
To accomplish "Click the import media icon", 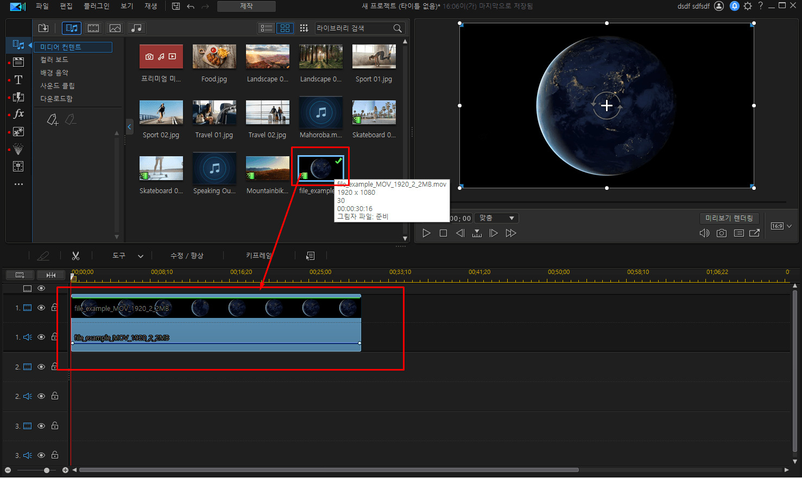I will coord(43,28).
